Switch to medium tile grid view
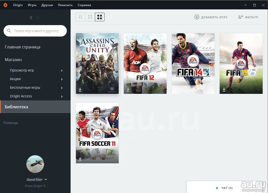This screenshot has height=193, width=268. (90, 17)
